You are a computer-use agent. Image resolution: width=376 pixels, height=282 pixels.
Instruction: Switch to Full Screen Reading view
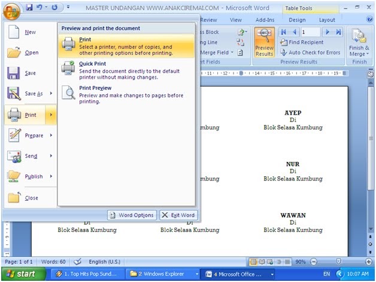pyautogui.click(x=262, y=262)
